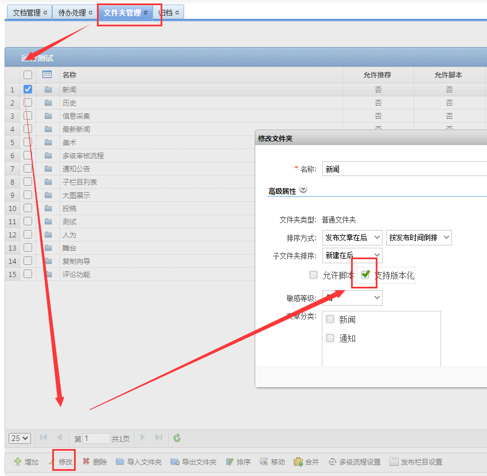
Task: Switch to the 待办处理 tab
Action: pyautogui.click(x=74, y=13)
